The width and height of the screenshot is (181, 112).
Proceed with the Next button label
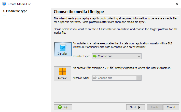(133, 107)
